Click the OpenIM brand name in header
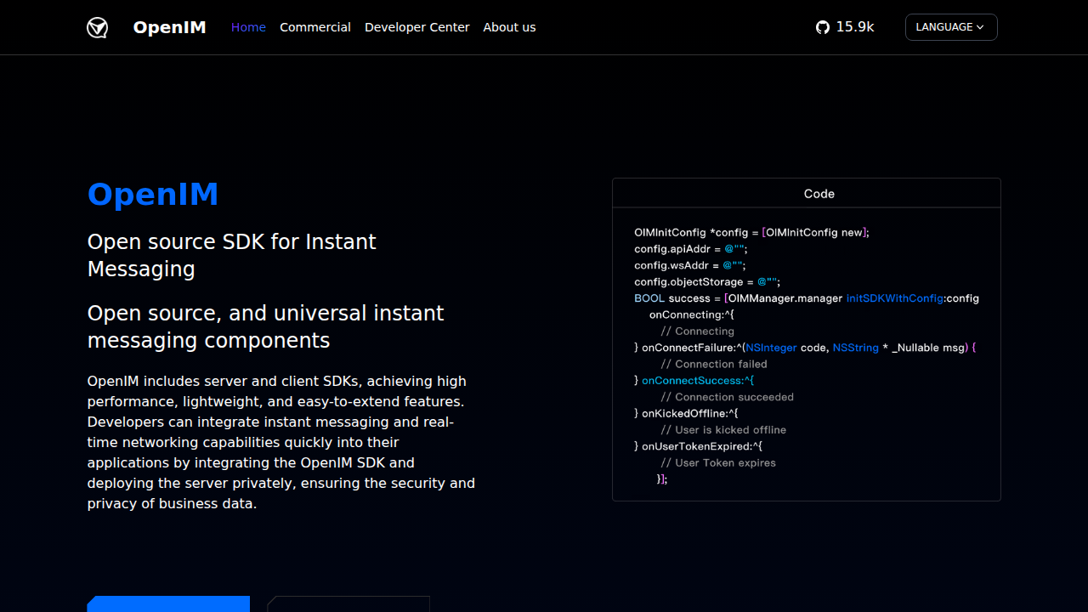1088x612 pixels. coord(169,27)
